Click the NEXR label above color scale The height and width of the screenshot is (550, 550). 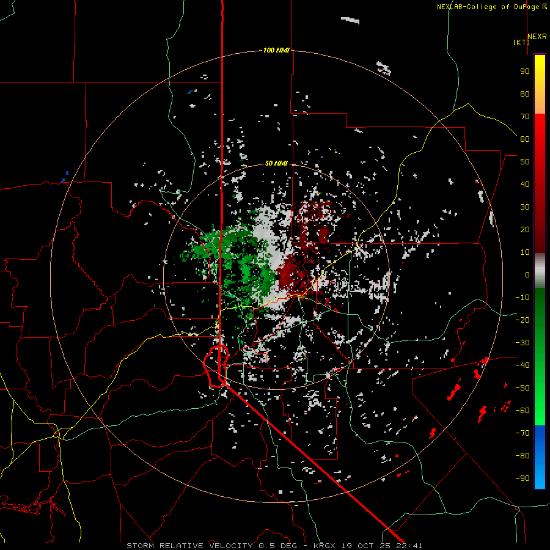click(x=537, y=36)
